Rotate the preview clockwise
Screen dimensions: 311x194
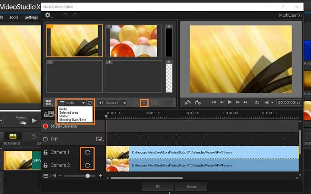[198, 102]
